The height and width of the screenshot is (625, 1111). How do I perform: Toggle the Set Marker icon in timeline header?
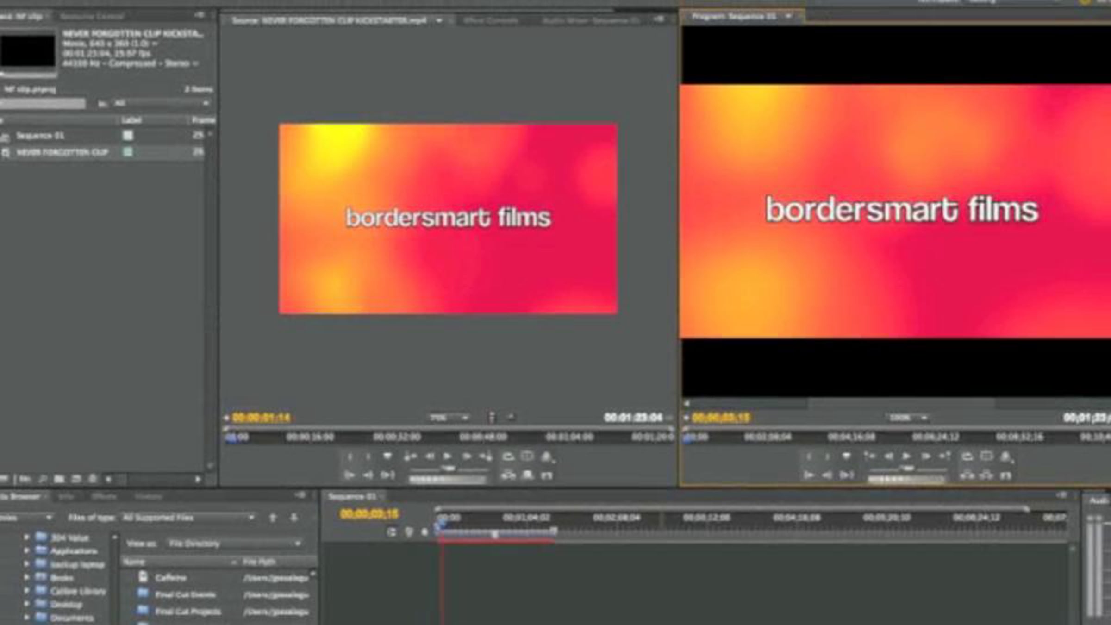click(424, 532)
